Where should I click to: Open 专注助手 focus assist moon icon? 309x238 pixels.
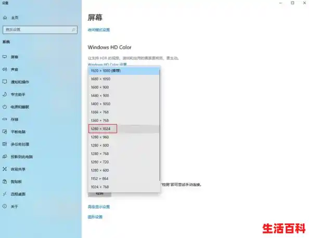pos(5,94)
